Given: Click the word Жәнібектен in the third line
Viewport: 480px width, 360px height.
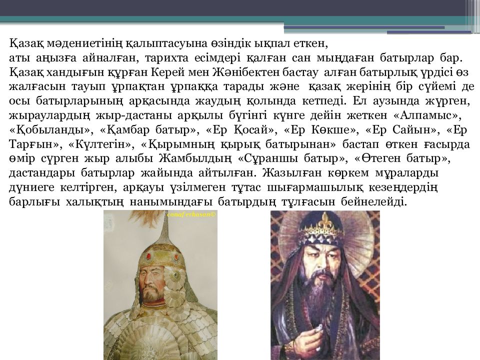Looking at the screenshot, I should (246, 72).
